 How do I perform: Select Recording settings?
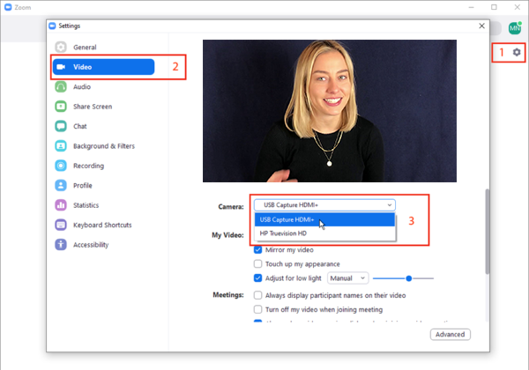tap(88, 166)
